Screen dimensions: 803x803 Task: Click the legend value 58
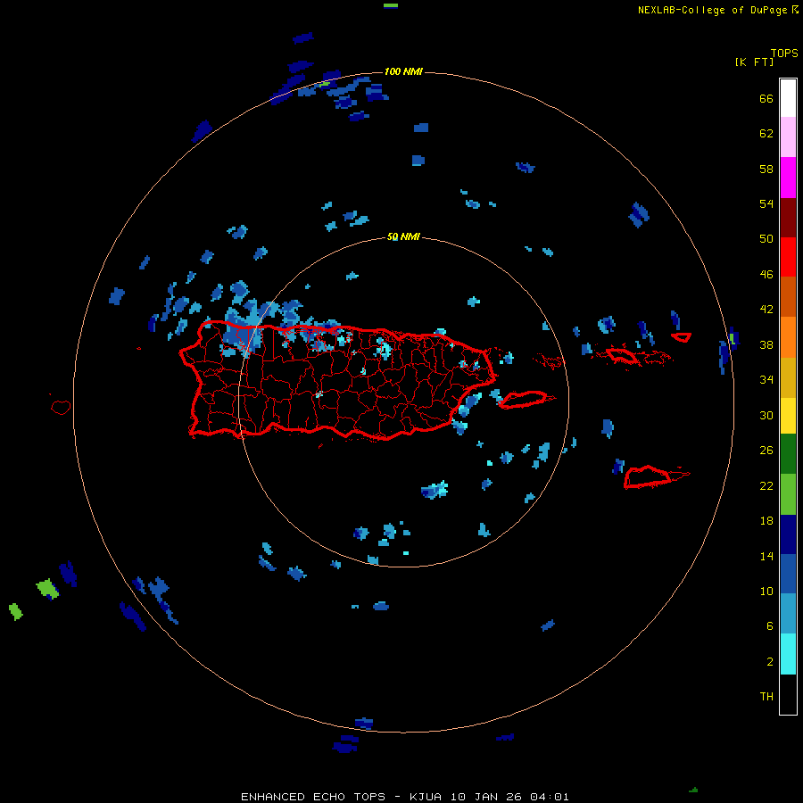pos(766,169)
